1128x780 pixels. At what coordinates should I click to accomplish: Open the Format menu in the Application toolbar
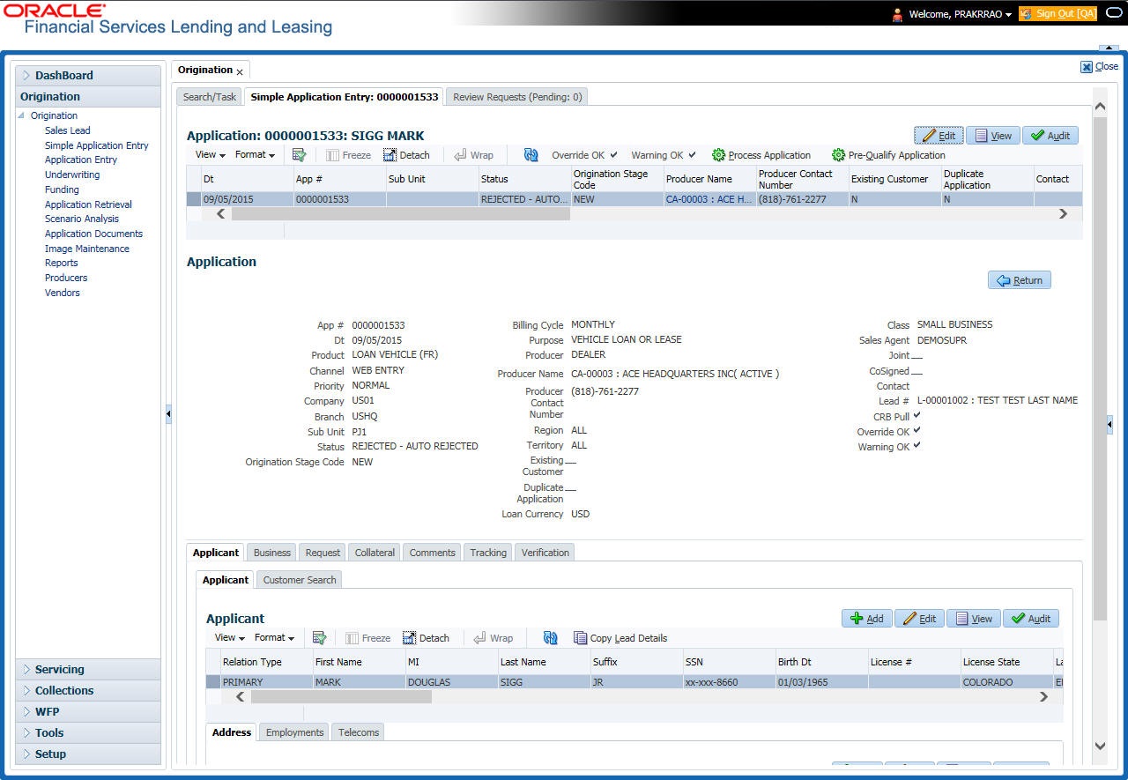pyautogui.click(x=255, y=154)
